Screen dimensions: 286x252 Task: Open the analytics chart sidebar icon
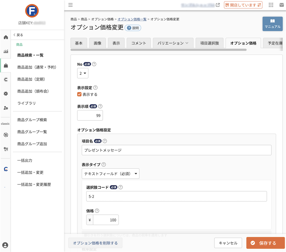[x=6, y=51]
